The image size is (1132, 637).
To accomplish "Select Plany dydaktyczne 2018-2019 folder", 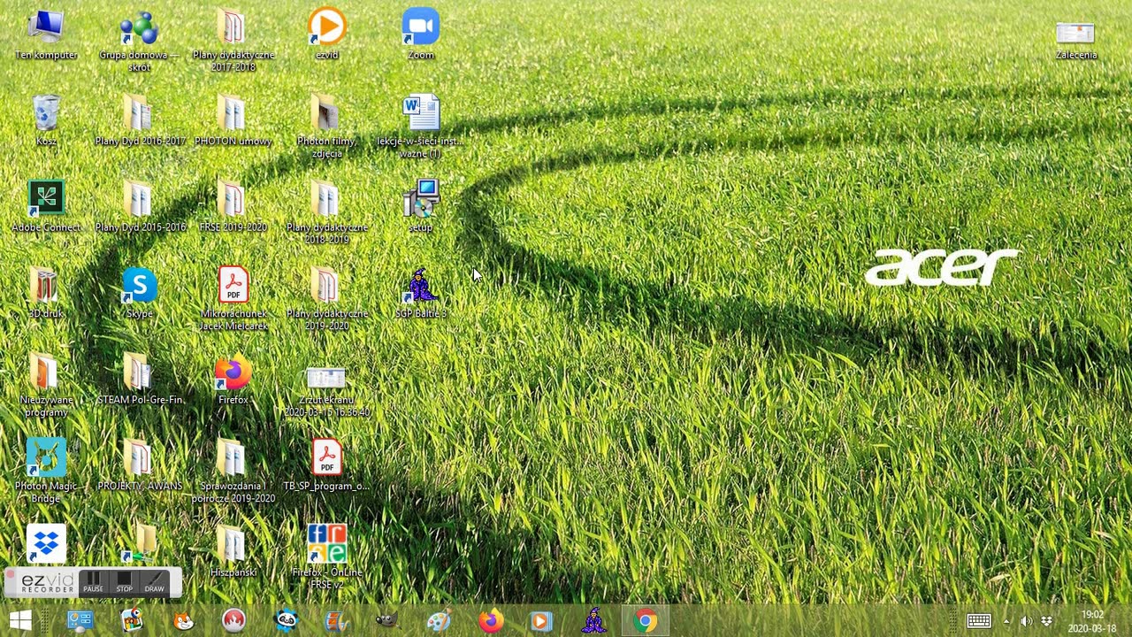I will point(326,212).
